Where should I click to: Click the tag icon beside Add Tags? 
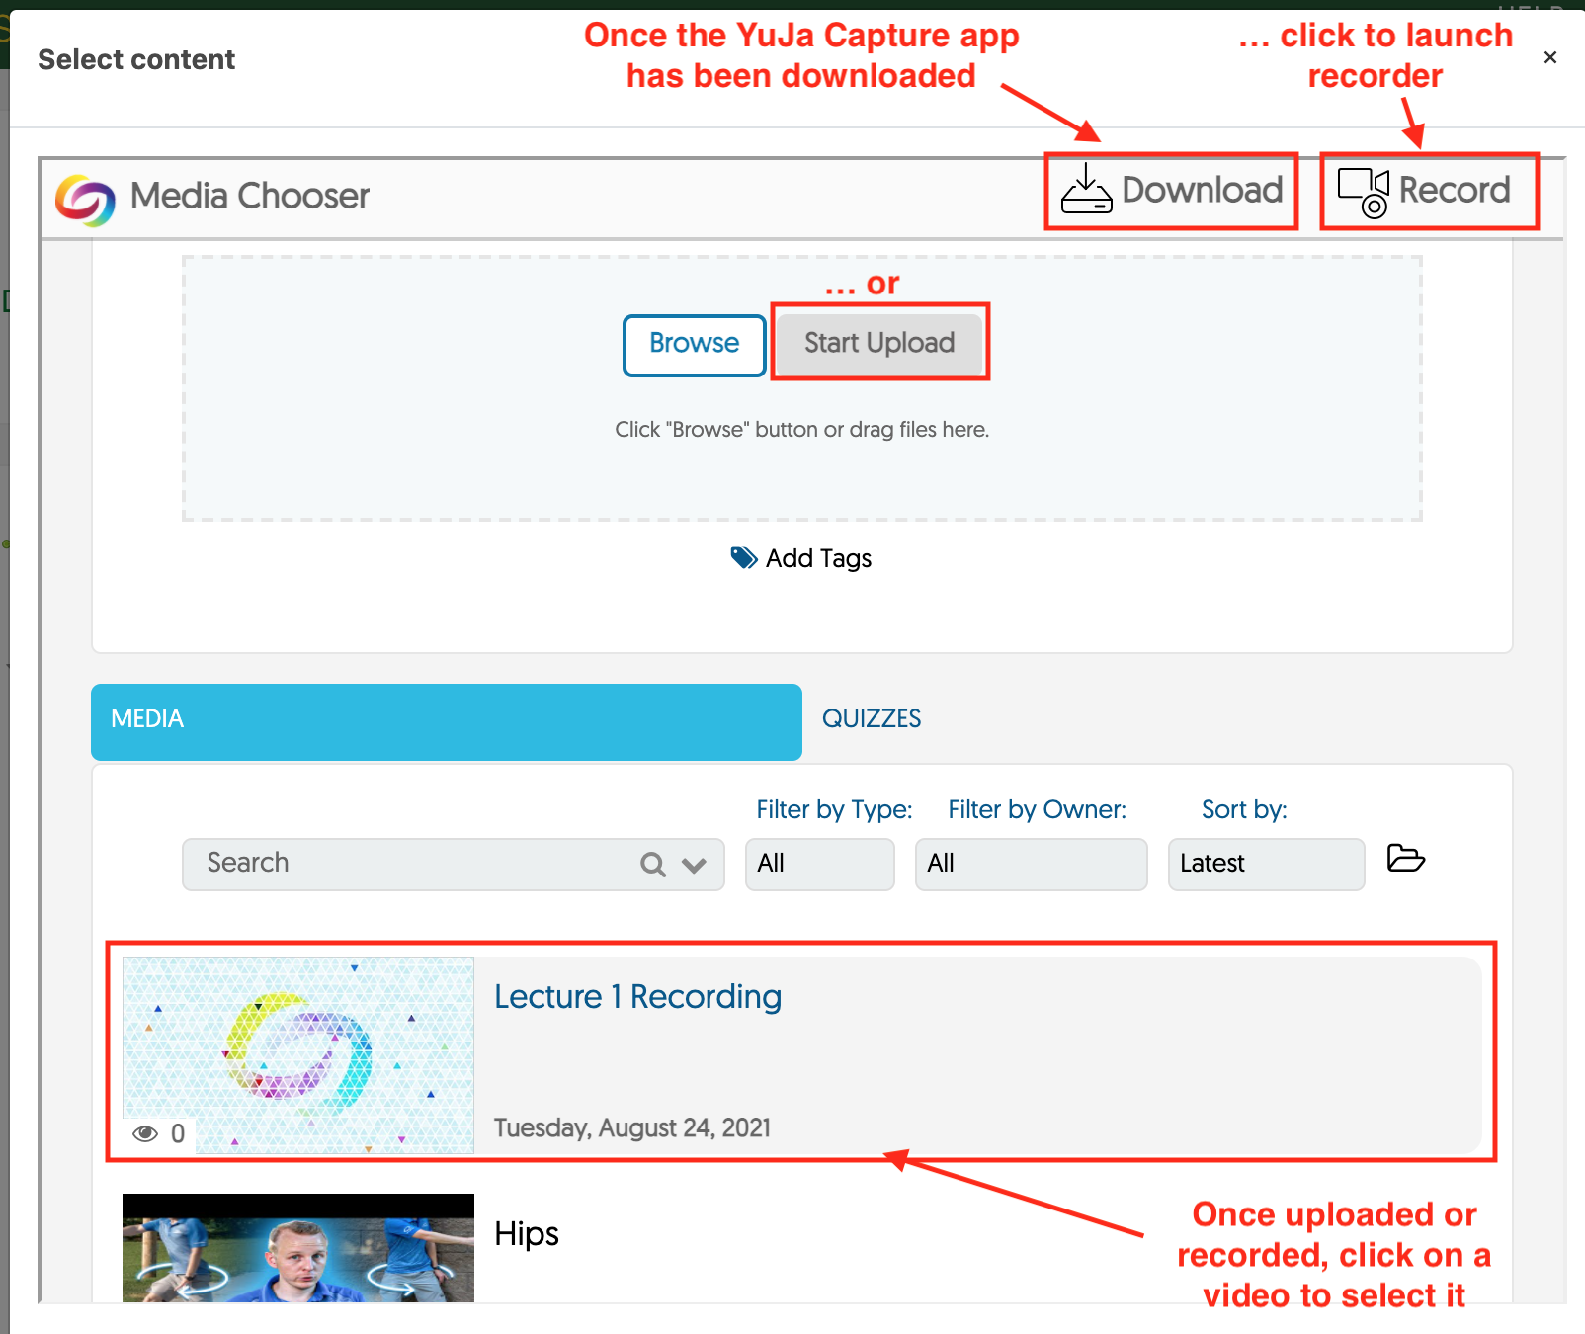[x=743, y=558]
